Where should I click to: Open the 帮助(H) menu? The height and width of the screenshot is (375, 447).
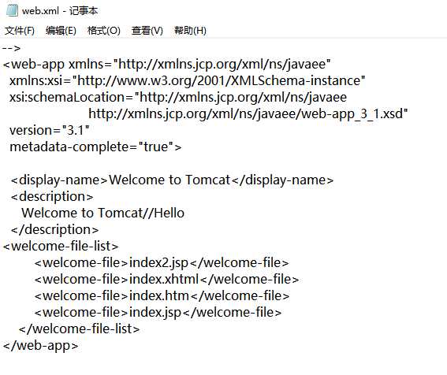[x=190, y=31]
